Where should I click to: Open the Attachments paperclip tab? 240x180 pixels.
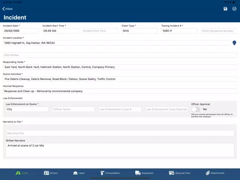pyautogui.click(x=207, y=173)
